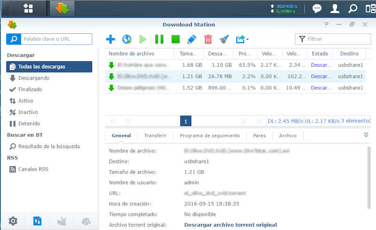Open the Programa de seguimiento tab
The image size is (376, 230).
[210, 135]
